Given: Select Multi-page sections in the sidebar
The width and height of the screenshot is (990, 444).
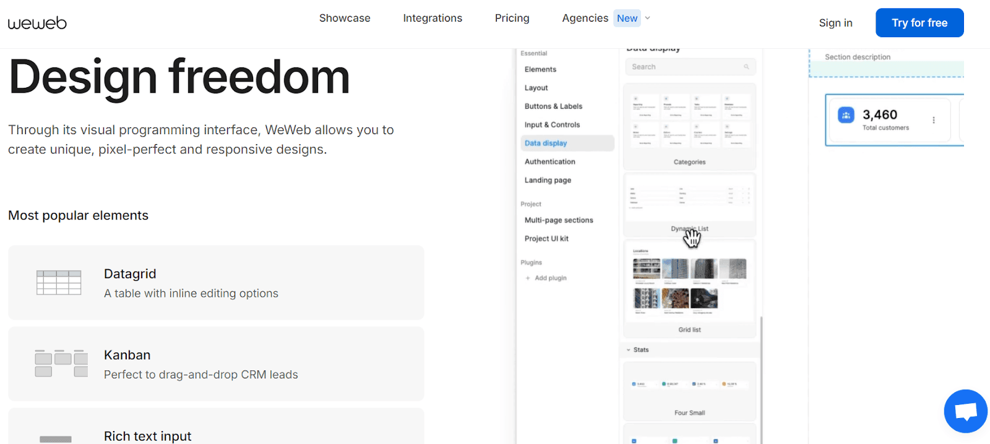Looking at the screenshot, I should click(559, 220).
